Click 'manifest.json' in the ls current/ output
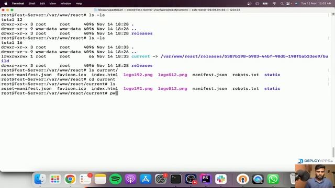335x188 pixels. coord(209,75)
